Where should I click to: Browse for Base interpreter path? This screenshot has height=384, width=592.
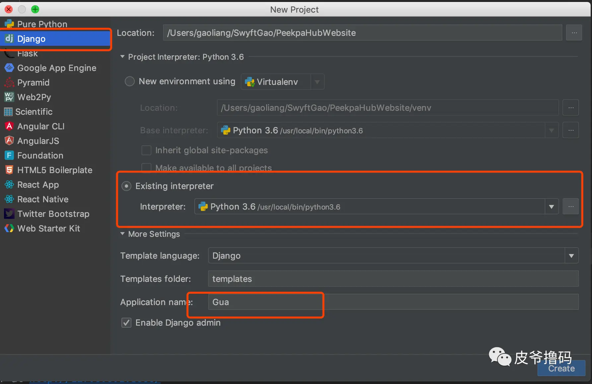(571, 130)
